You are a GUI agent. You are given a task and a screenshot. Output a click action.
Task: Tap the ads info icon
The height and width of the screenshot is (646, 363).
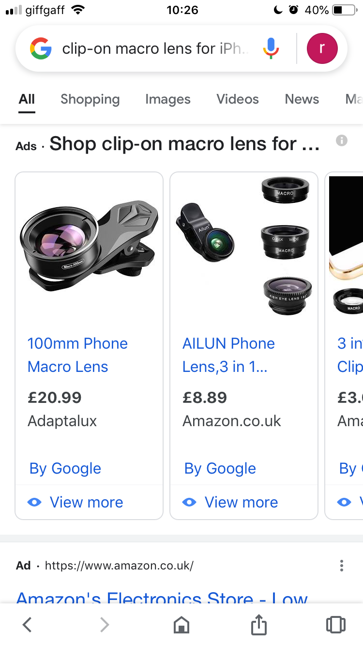click(x=342, y=141)
